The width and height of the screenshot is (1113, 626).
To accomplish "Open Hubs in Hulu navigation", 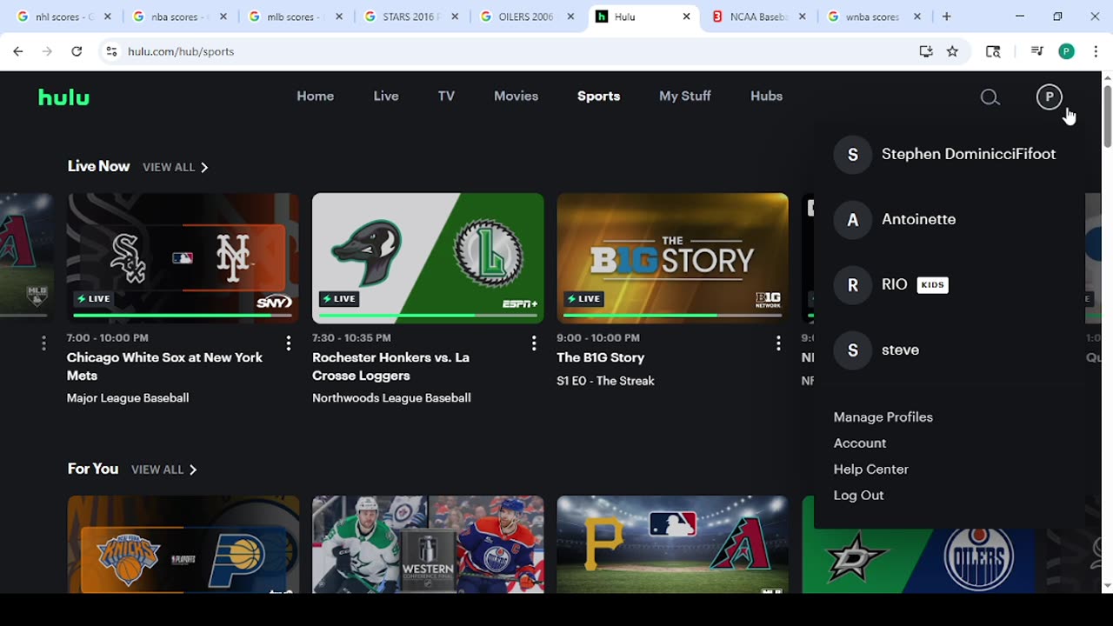I will (766, 97).
